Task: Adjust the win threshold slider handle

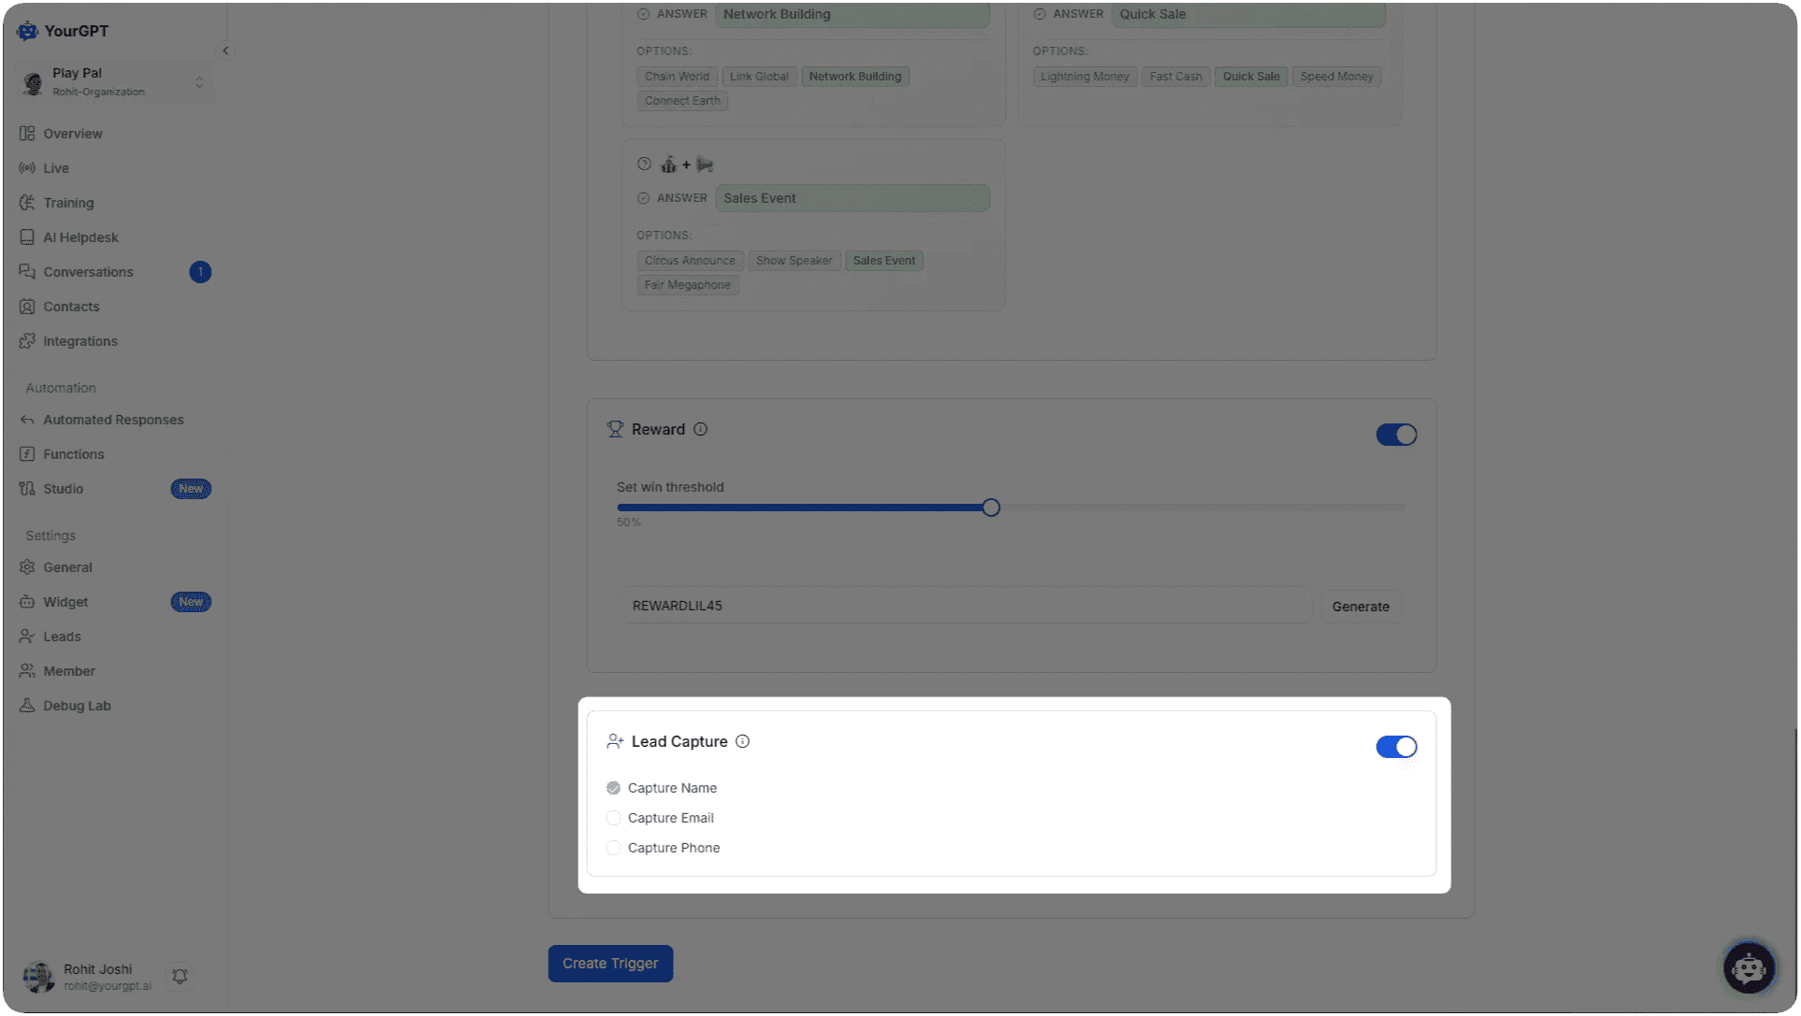Action: click(990, 507)
